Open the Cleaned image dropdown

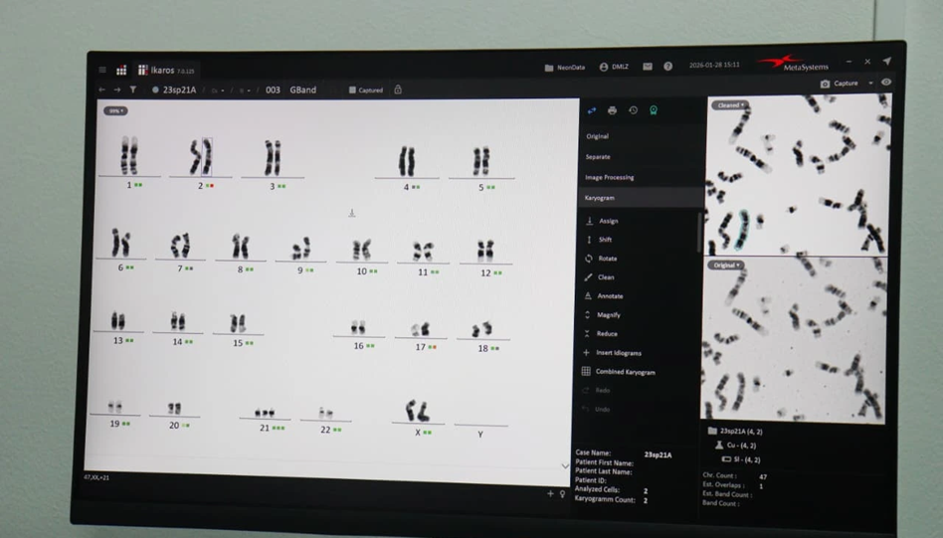pos(730,105)
